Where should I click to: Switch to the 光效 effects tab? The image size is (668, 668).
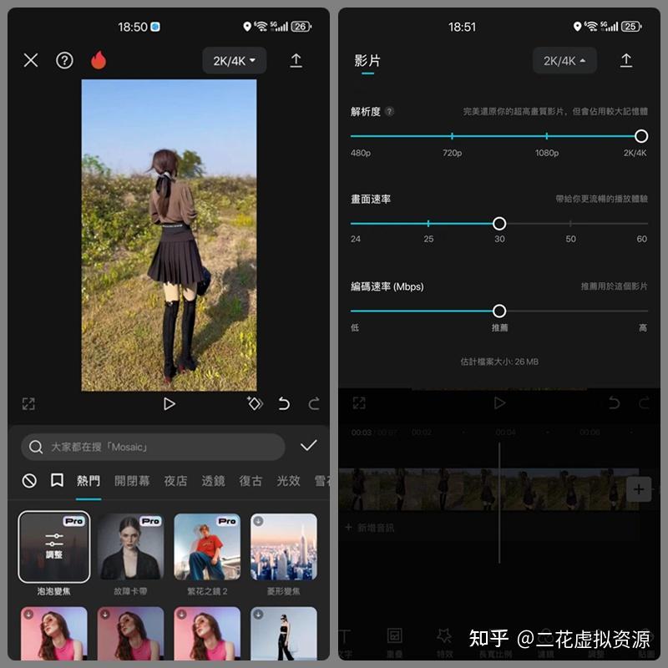[289, 481]
